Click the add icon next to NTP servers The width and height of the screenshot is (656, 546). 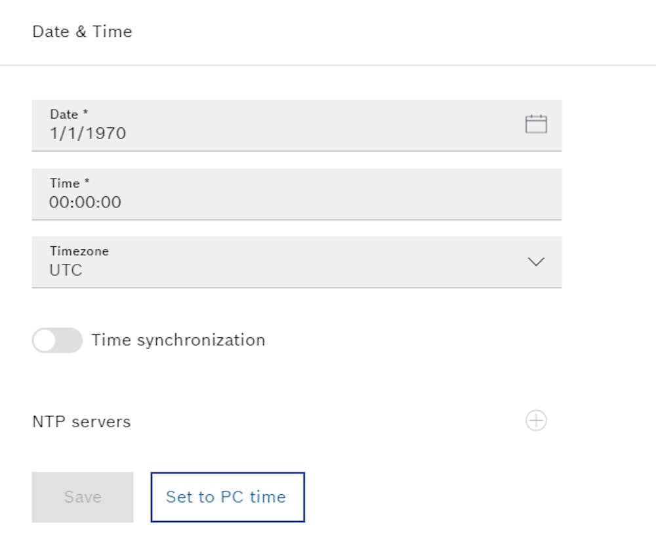536,421
